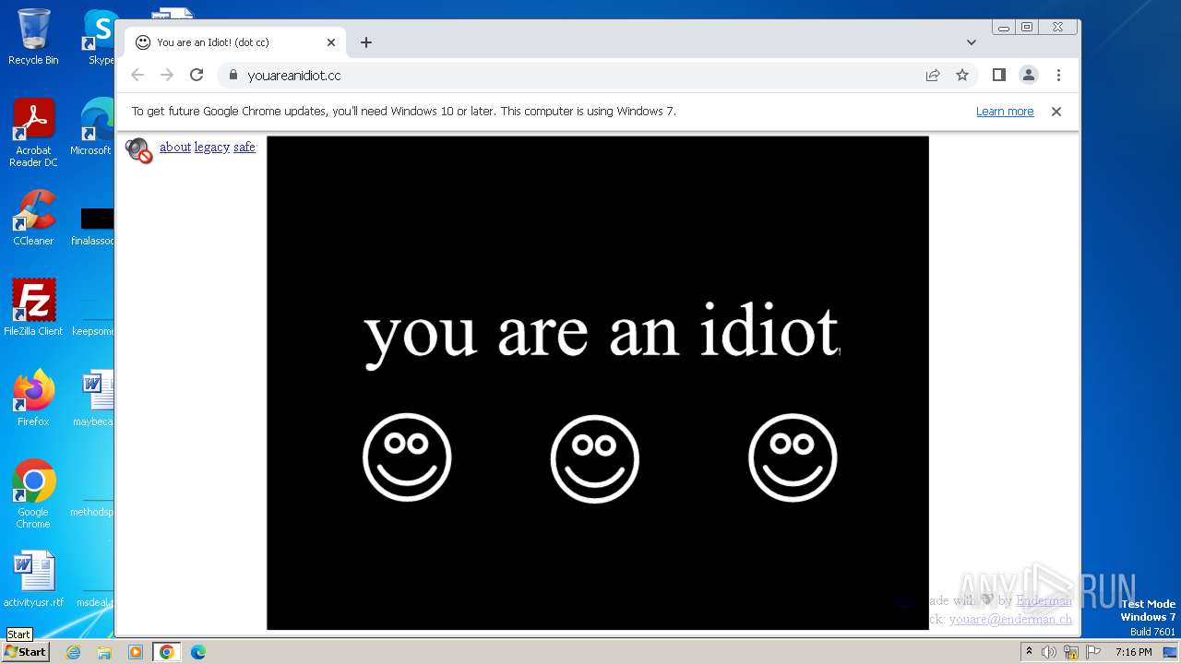Select the 'You are an Idiot! (dot cc)' tab
This screenshot has width=1181, height=664.
tap(235, 42)
